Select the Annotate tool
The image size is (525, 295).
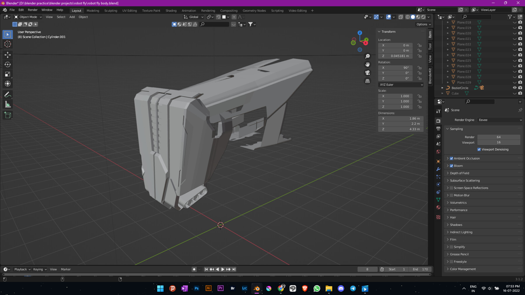[x=8, y=94]
